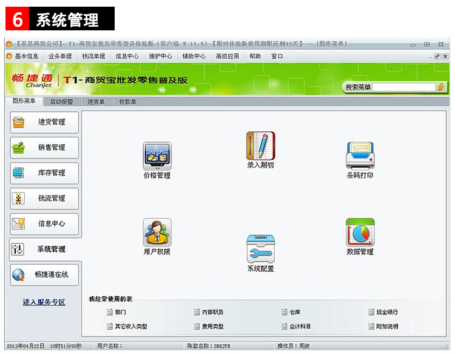This screenshot has height=354, width=455.
Task: Select the 畅捷通在线 sidebar button
Action: pos(44,274)
